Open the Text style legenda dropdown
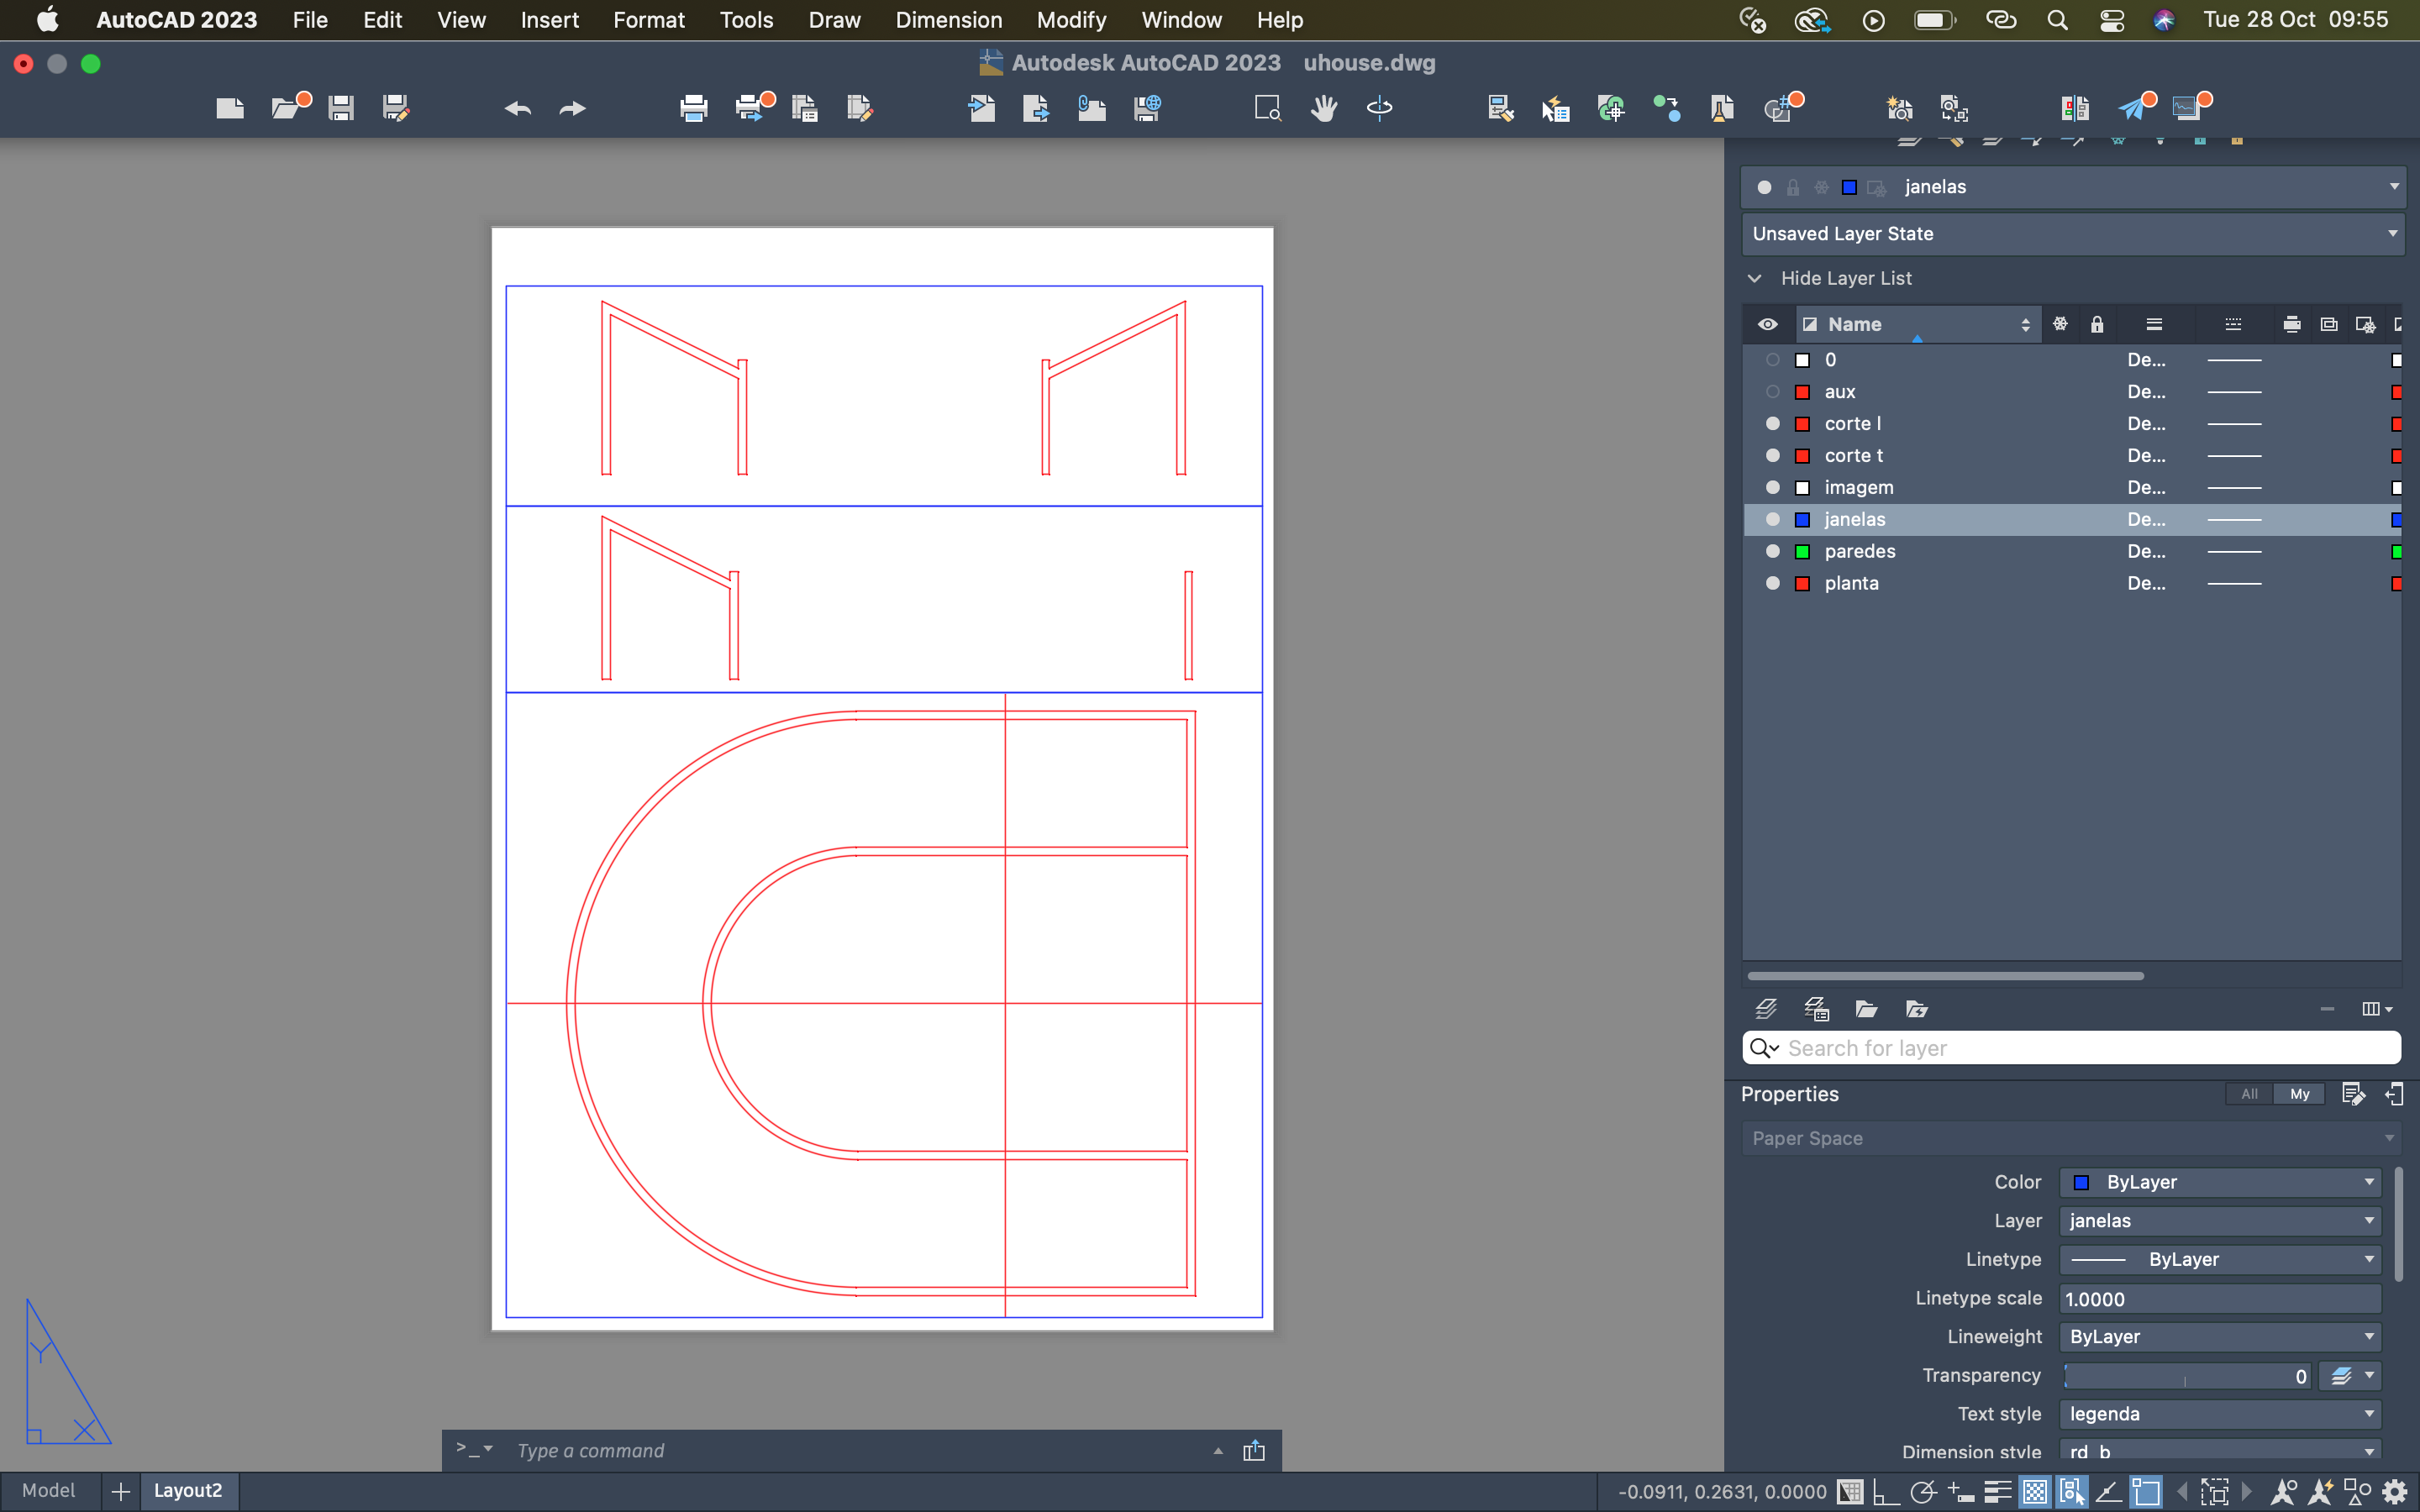This screenshot has width=2420, height=1512. point(2218,1414)
